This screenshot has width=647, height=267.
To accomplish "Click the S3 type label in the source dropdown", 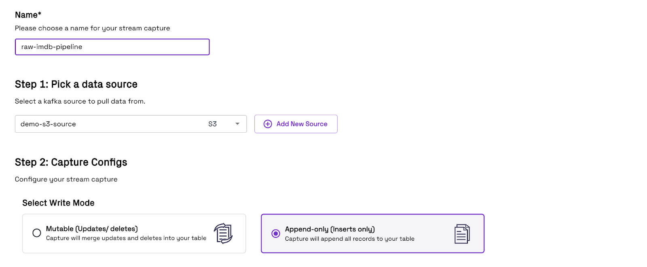I will 213,124.
